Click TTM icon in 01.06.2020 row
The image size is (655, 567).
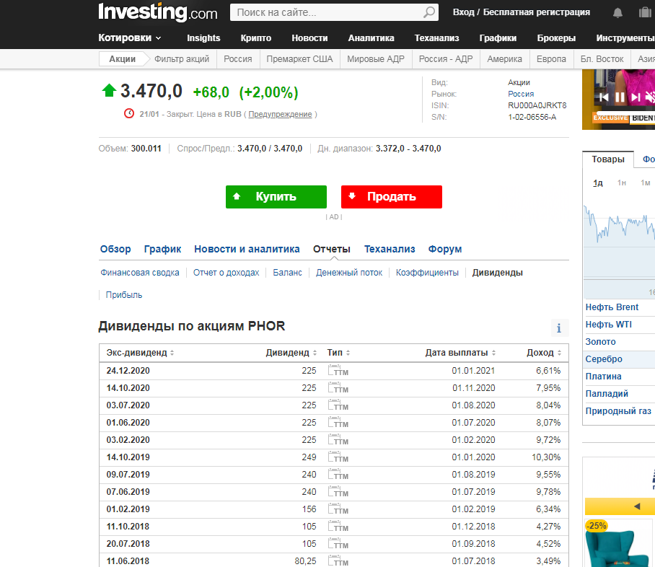pyautogui.click(x=338, y=423)
